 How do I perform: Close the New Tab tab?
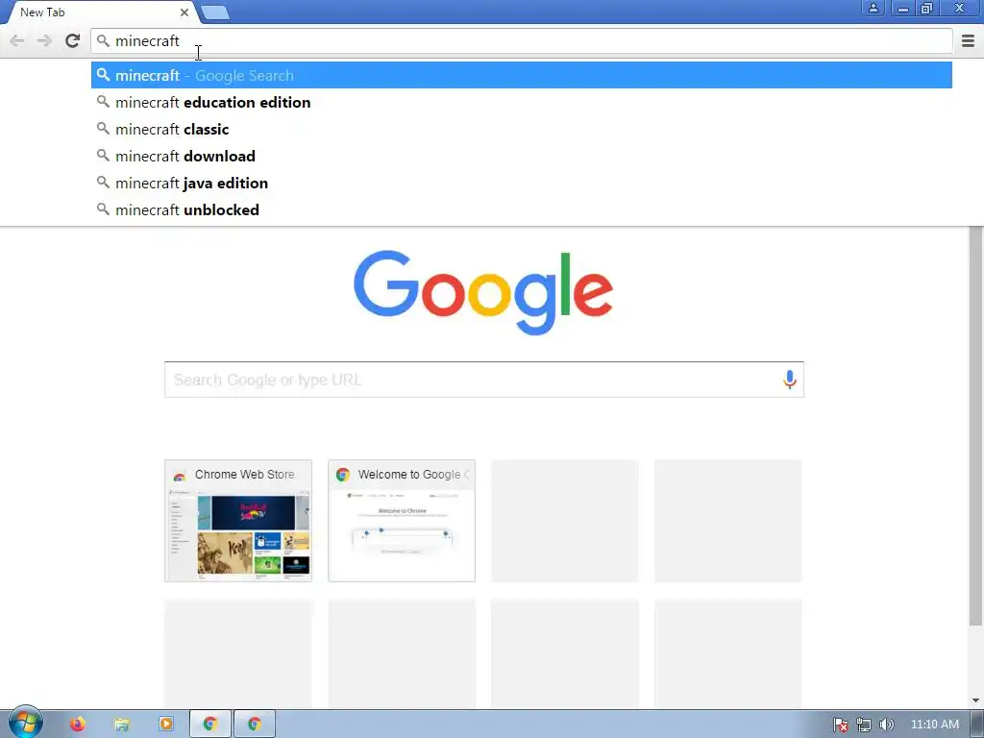[184, 12]
